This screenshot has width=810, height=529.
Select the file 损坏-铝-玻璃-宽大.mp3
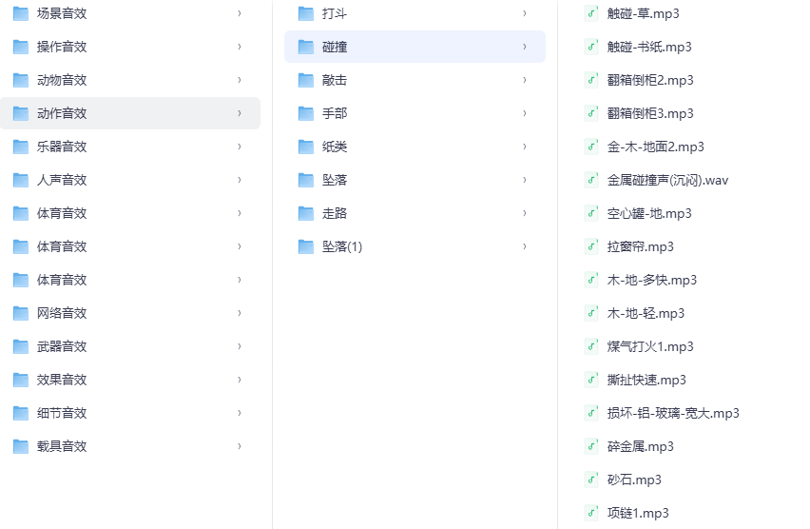coord(673,413)
